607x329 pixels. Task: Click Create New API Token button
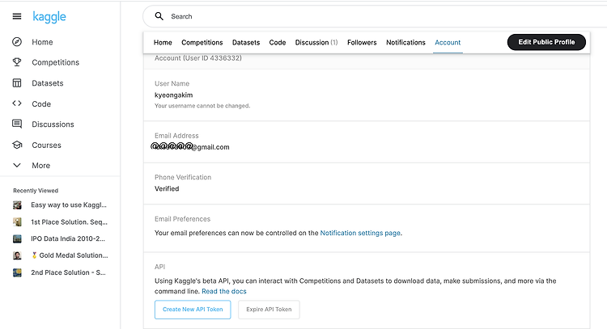(193, 310)
